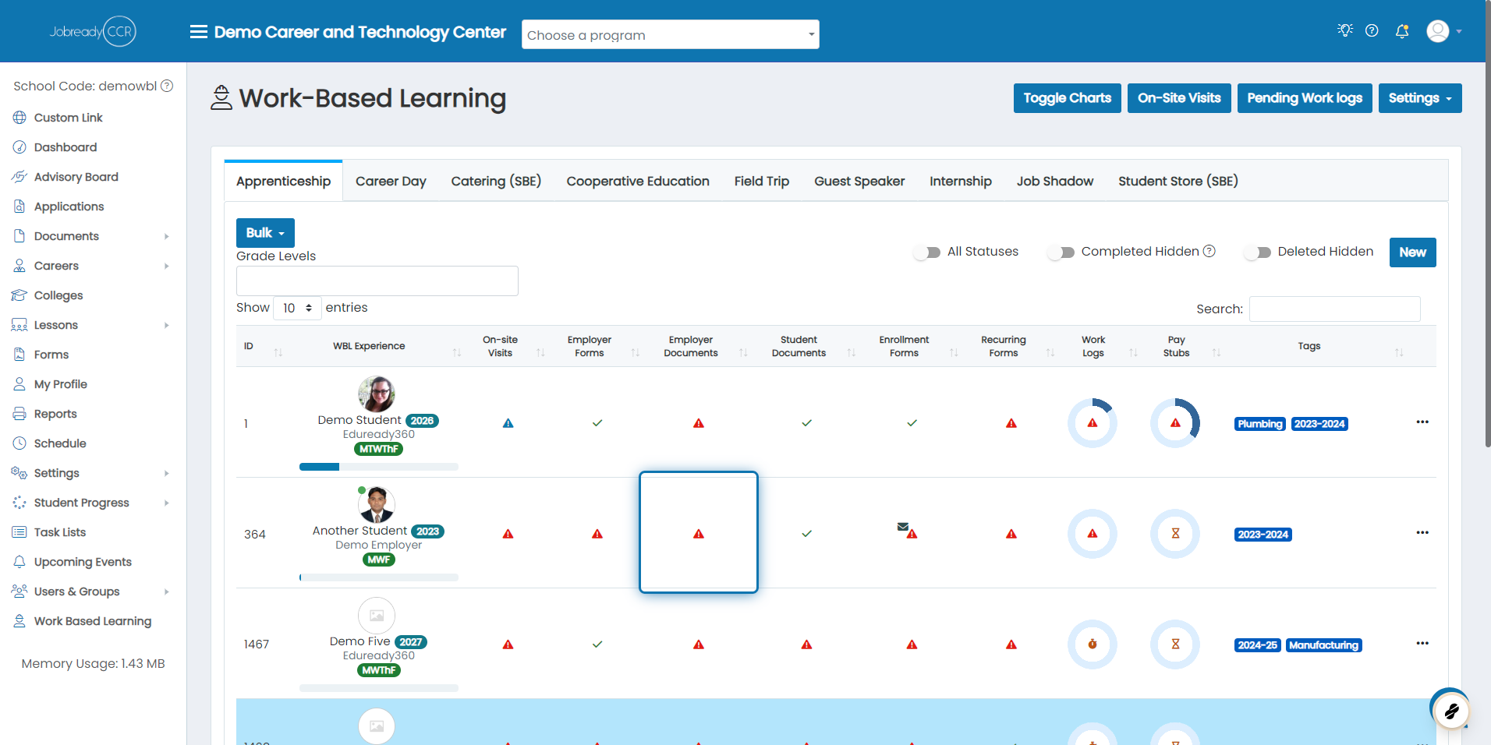
Task: Click Another Student's profile photo
Action: (377, 504)
